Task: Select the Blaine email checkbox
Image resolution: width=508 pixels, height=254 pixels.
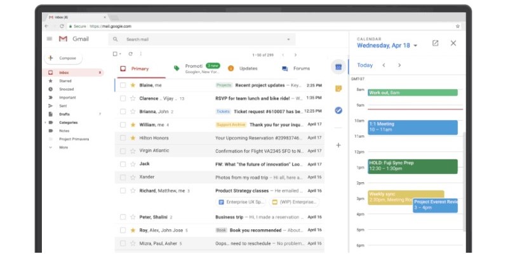Action: click(x=123, y=85)
